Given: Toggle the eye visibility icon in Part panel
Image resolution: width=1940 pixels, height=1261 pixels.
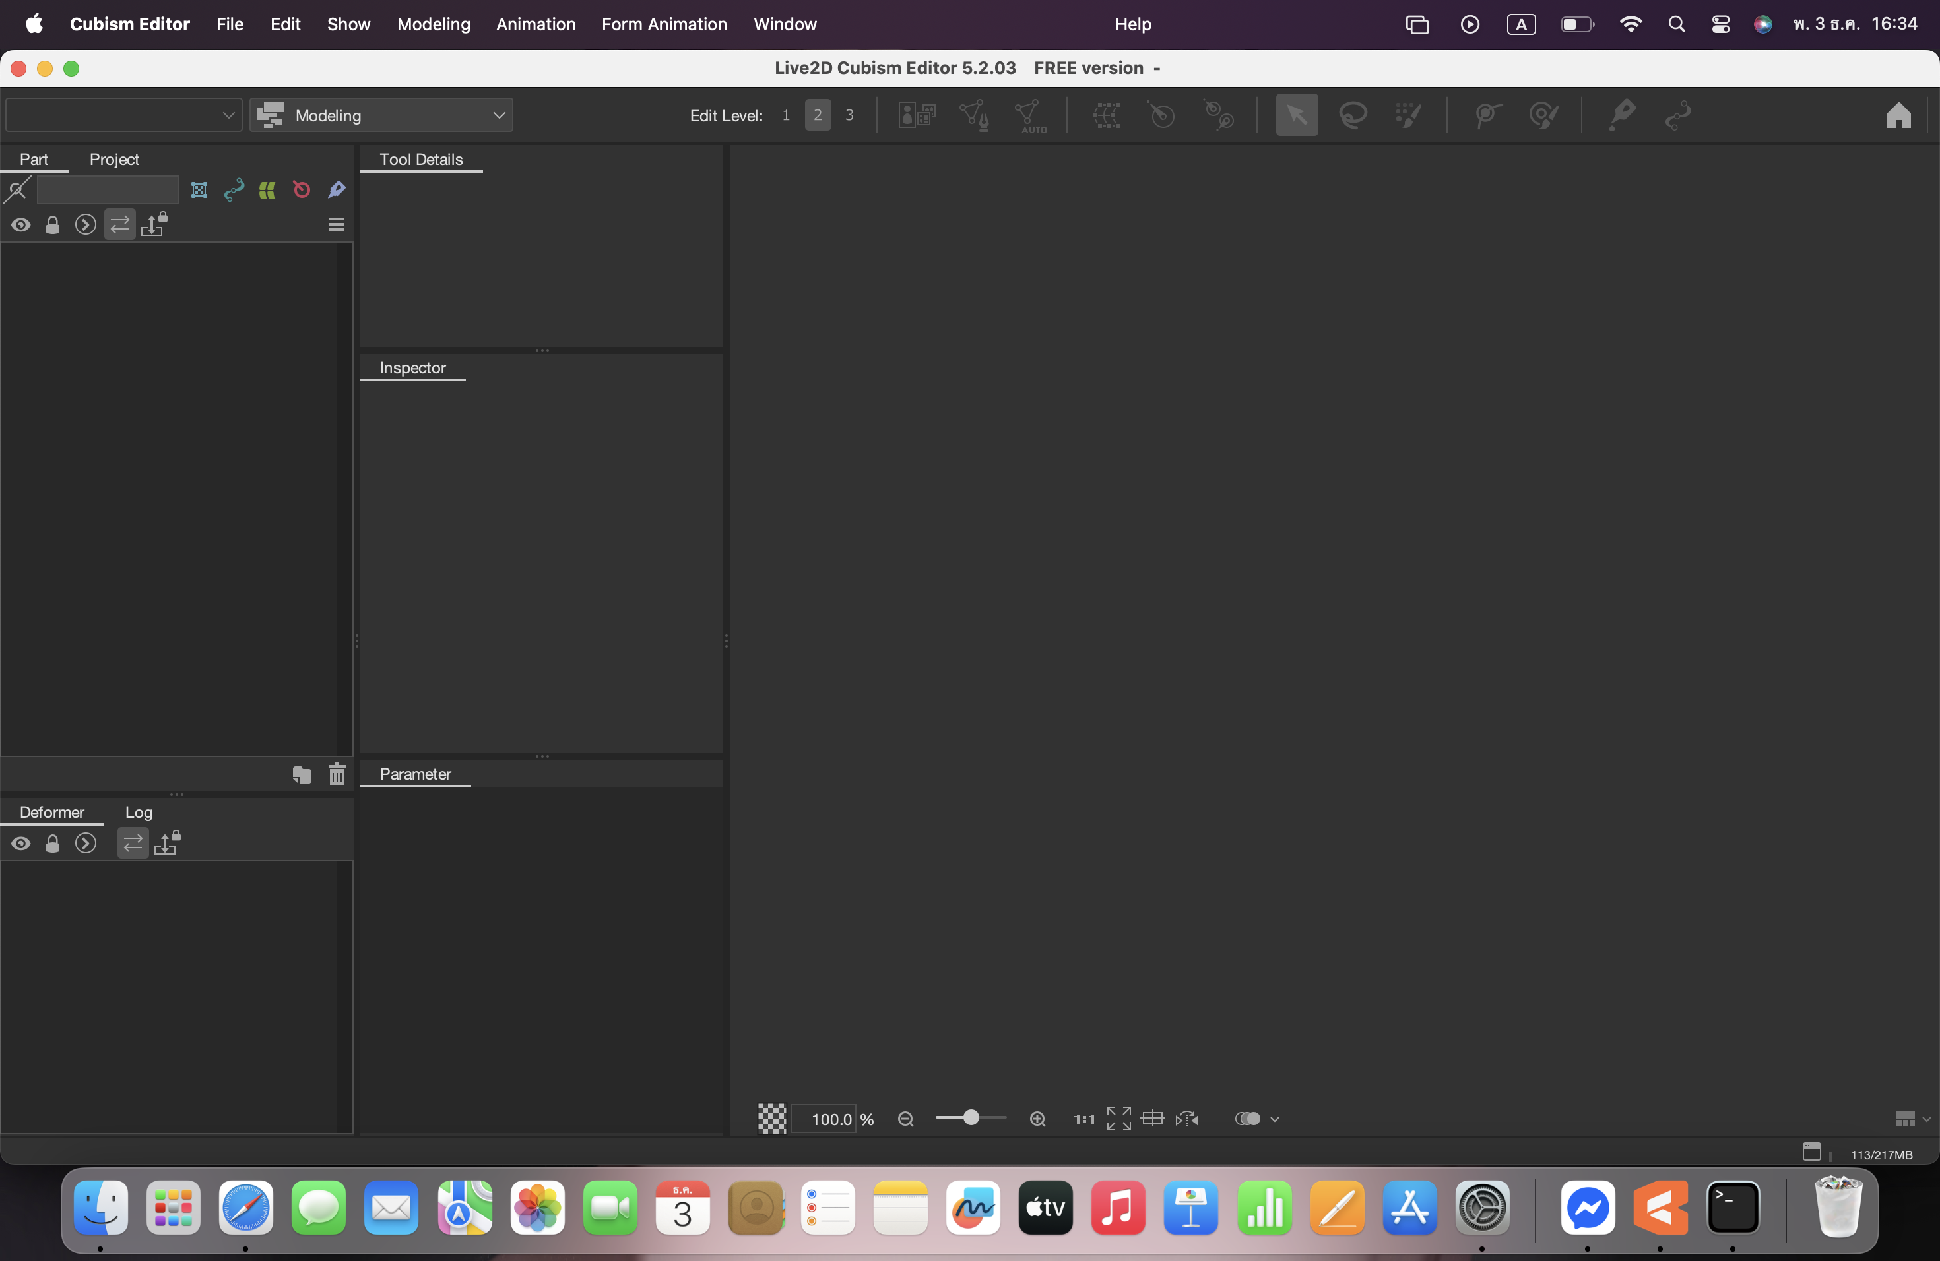Looking at the screenshot, I should point(21,225).
